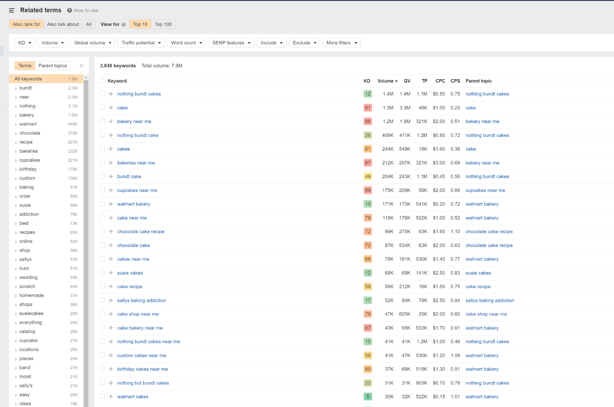Screen dimensions: 614x407
Task: Add 'chocolate cake recipe' via plus icon
Action: coord(111,231)
